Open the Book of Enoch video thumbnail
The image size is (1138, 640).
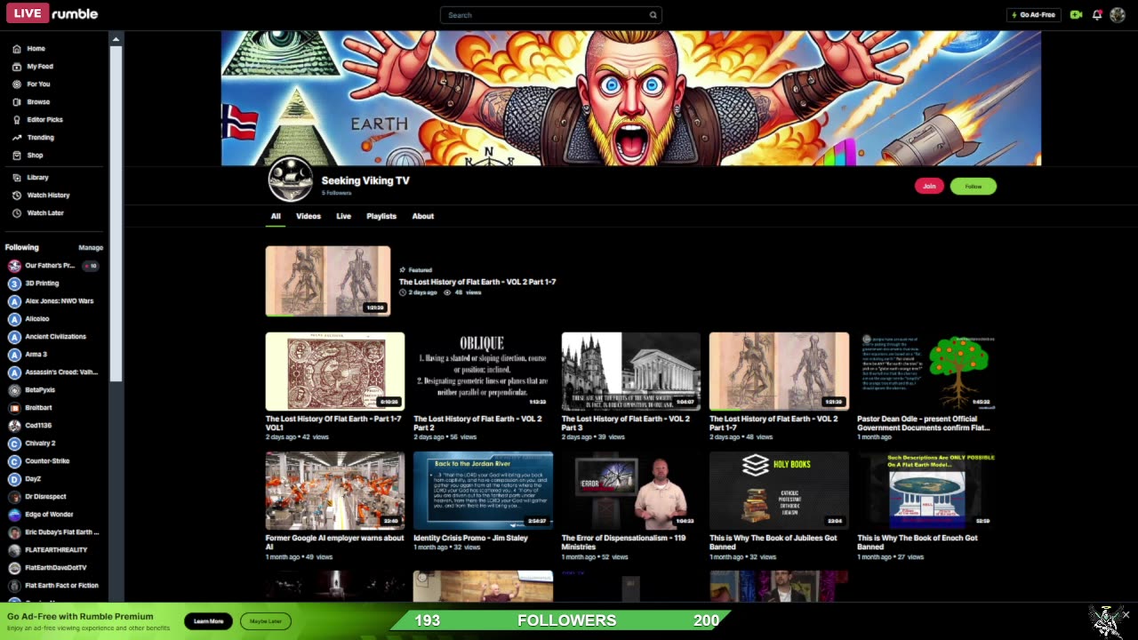click(927, 491)
